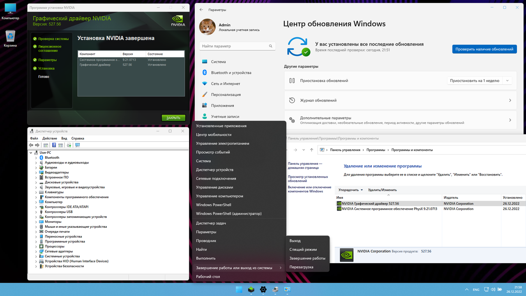Show hidden tray icons with the chevron
Viewport: 526px width, 296px height.
(466, 289)
